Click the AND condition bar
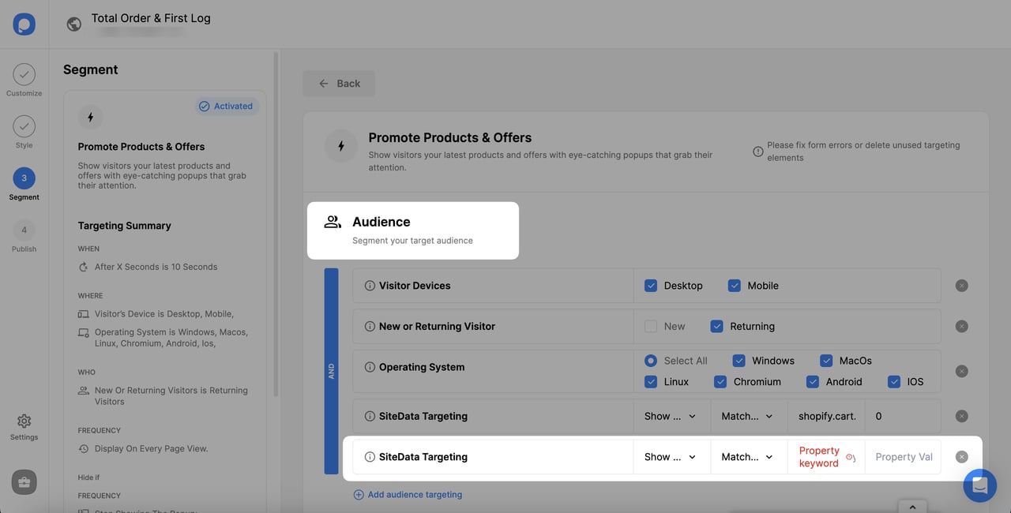The height and width of the screenshot is (513, 1011). [332, 371]
